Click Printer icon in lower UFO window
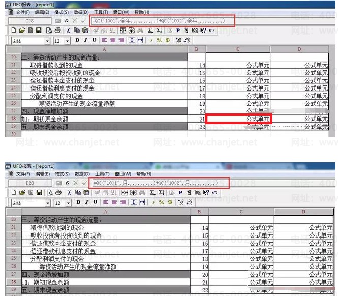Viewport: 338px width, 296px height. coord(58,192)
